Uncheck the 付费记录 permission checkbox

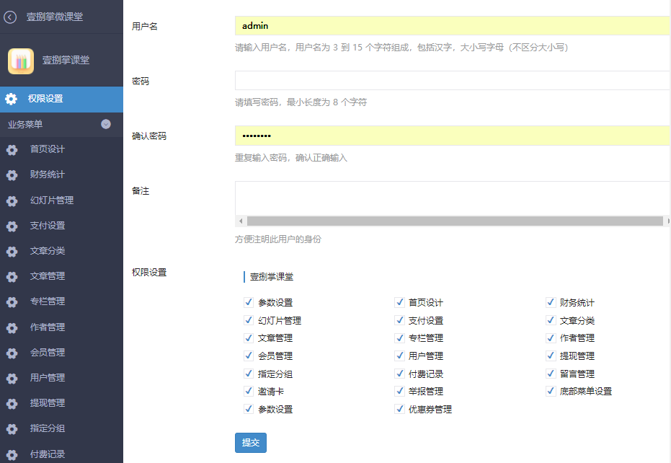pos(400,374)
